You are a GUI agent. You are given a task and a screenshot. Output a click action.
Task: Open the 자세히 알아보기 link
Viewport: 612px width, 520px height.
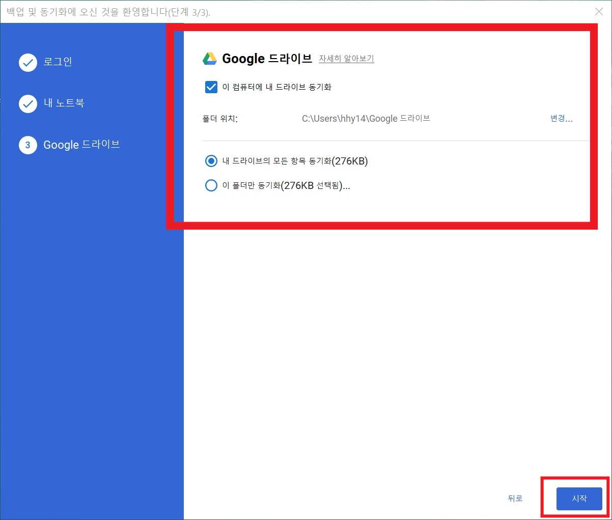click(x=346, y=59)
